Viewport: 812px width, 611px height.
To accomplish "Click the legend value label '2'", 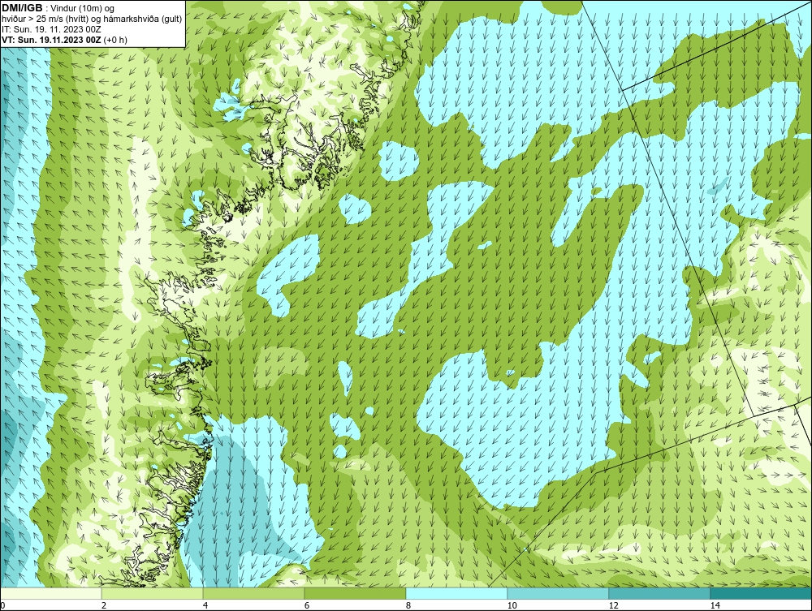I will coord(104,605).
